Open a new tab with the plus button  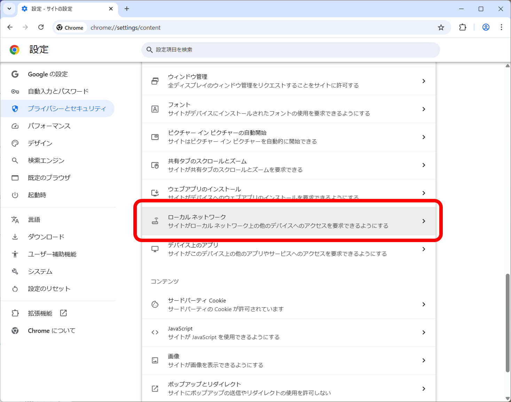point(127,9)
